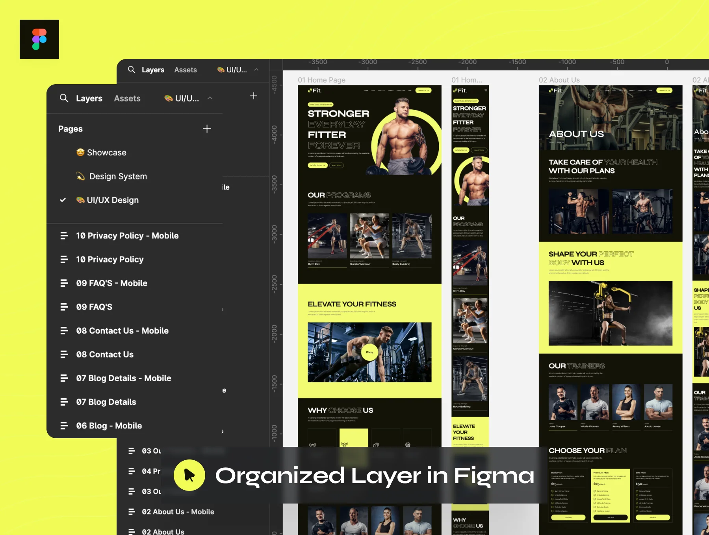Select layer 09 FAQ'S - Mobile

pos(112,283)
